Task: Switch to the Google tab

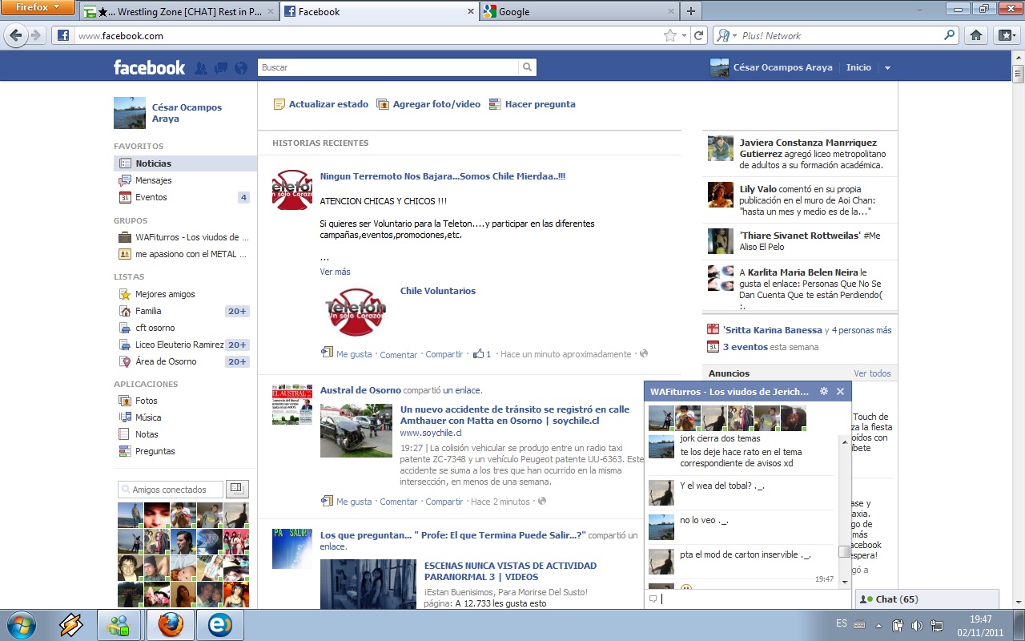Action: pyautogui.click(x=578, y=12)
